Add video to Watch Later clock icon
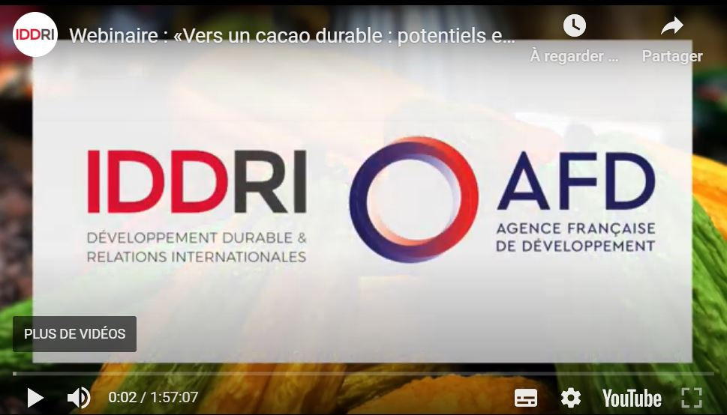 click(575, 25)
